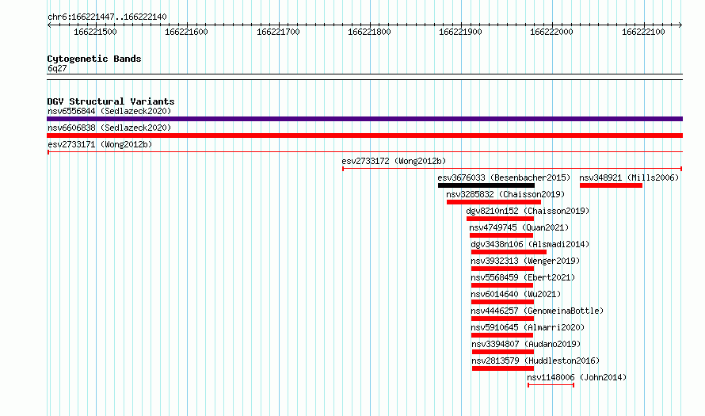Open nsv5910645 (Almarri2020) label

point(528,327)
